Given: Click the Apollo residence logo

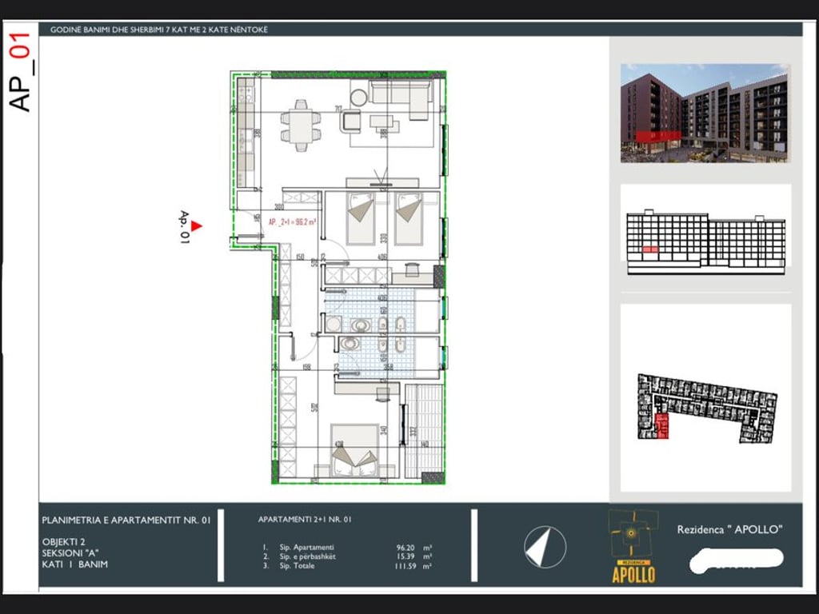Looking at the screenshot, I should coord(633,546).
